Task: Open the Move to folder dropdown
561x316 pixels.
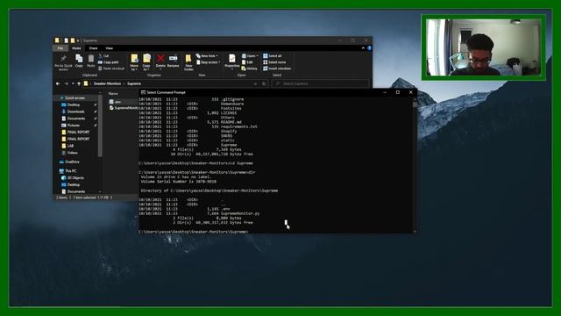Action: 134,62
